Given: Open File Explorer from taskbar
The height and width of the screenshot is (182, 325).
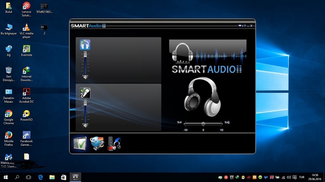Looking at the screenshot, I should pyautogui.click(x=52, y=177).
